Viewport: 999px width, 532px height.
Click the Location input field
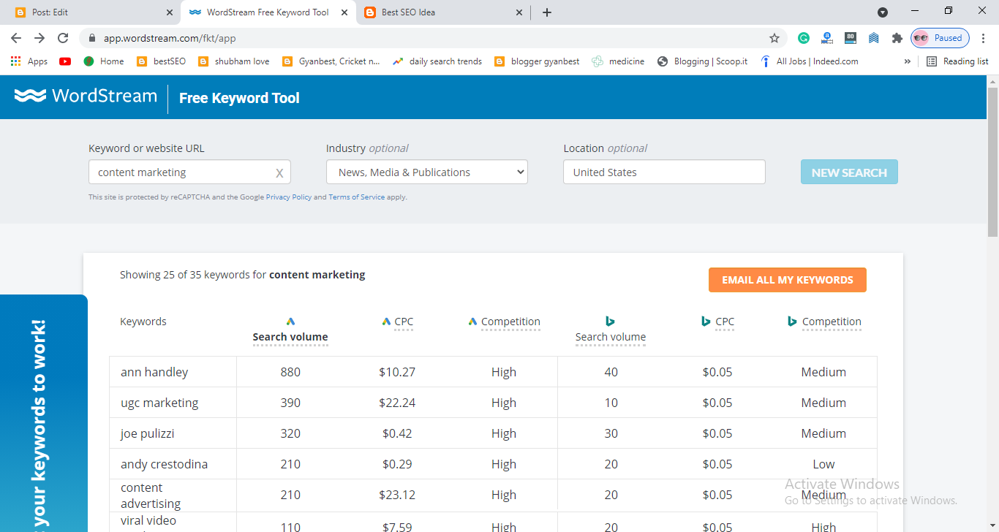point(664,172)
